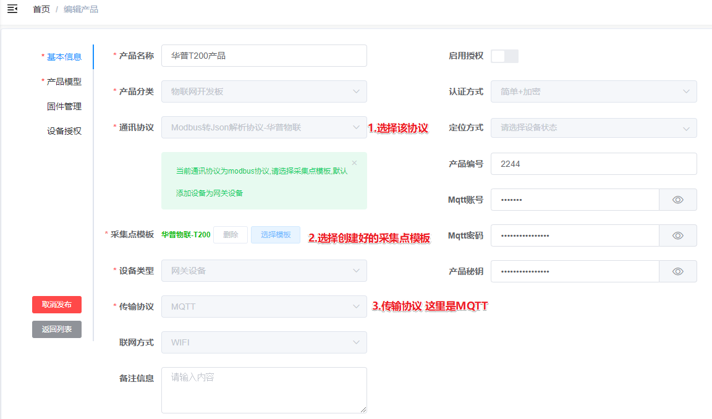Toggle the 启用授权 switch
Viewport: 712px width, 419px height.
click(504, 56)
